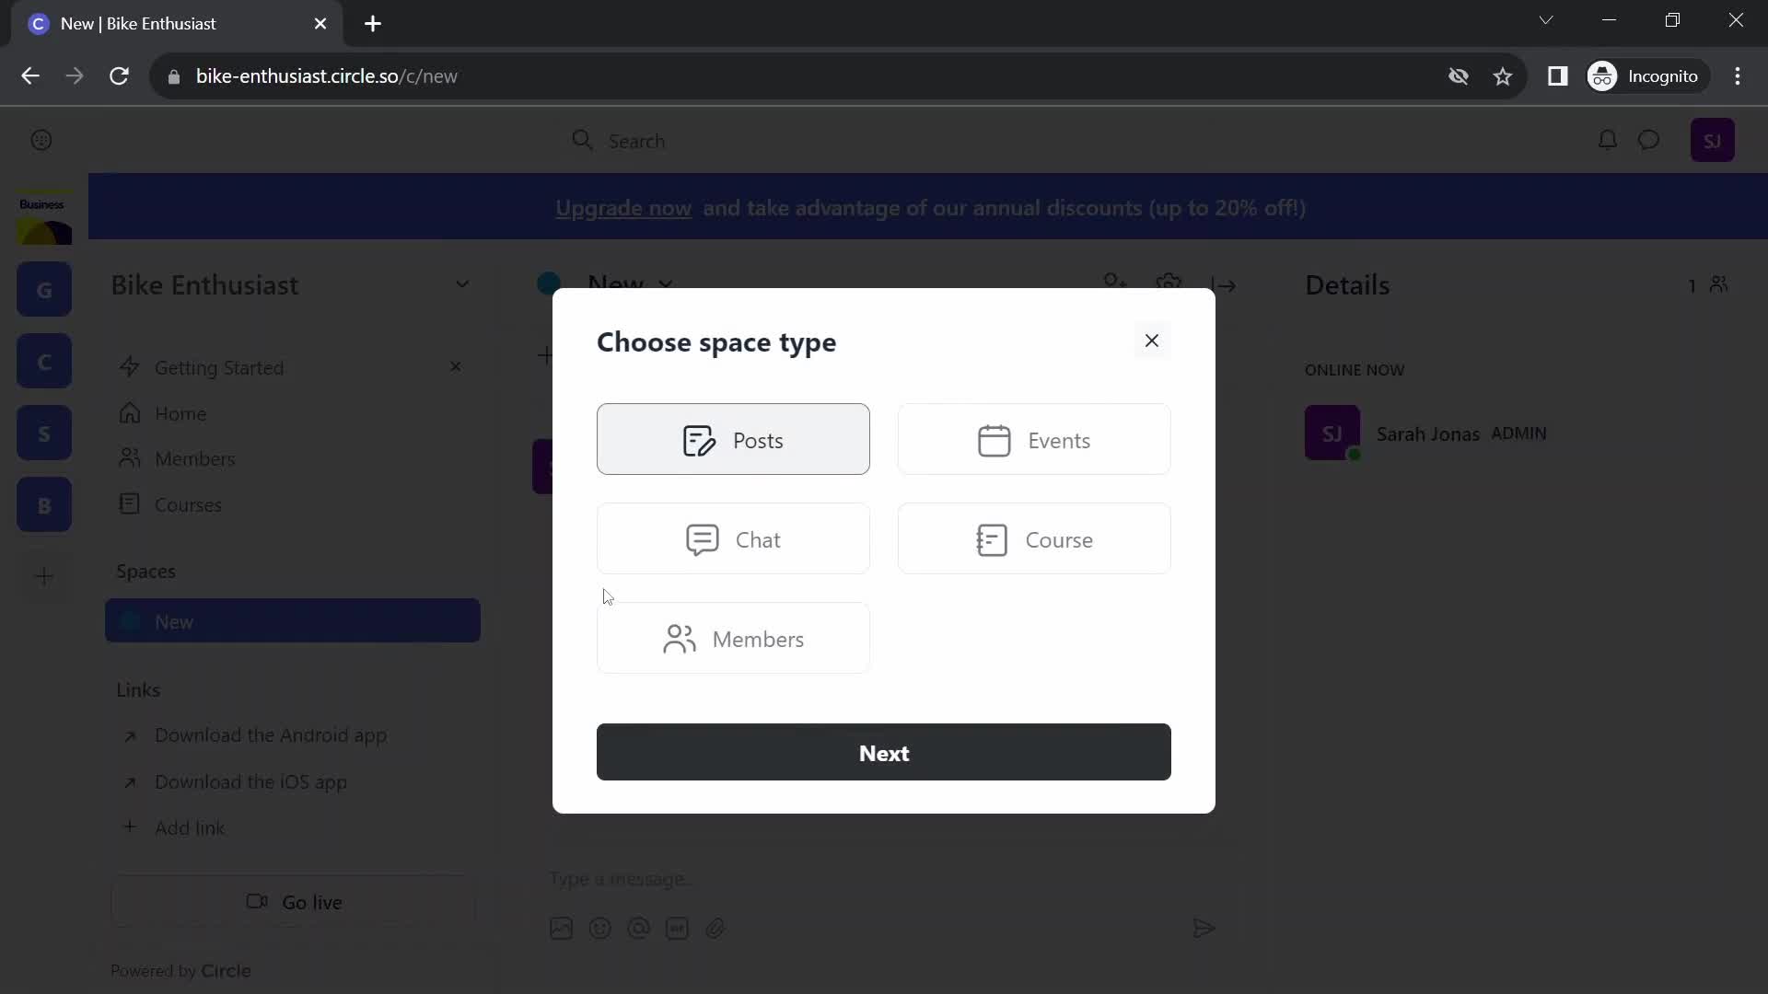Click the Sarah Jonas admin profile thumbnail
The width and height of the screenshot is (1768, 994).
pos(1333,433)
